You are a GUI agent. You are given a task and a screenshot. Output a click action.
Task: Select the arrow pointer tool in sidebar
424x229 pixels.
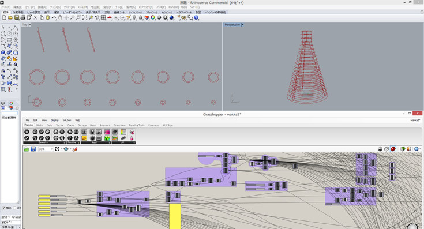3,27
